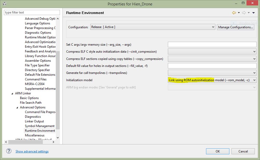This screenshot has height=160, width=260.
Task: Collapse the ARM Linker tree node
Action: (x=12, y=93)
